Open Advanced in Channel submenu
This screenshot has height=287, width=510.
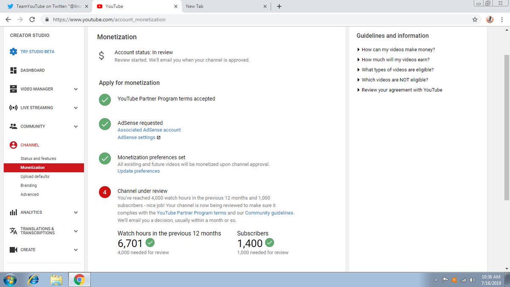coord(29,194)
